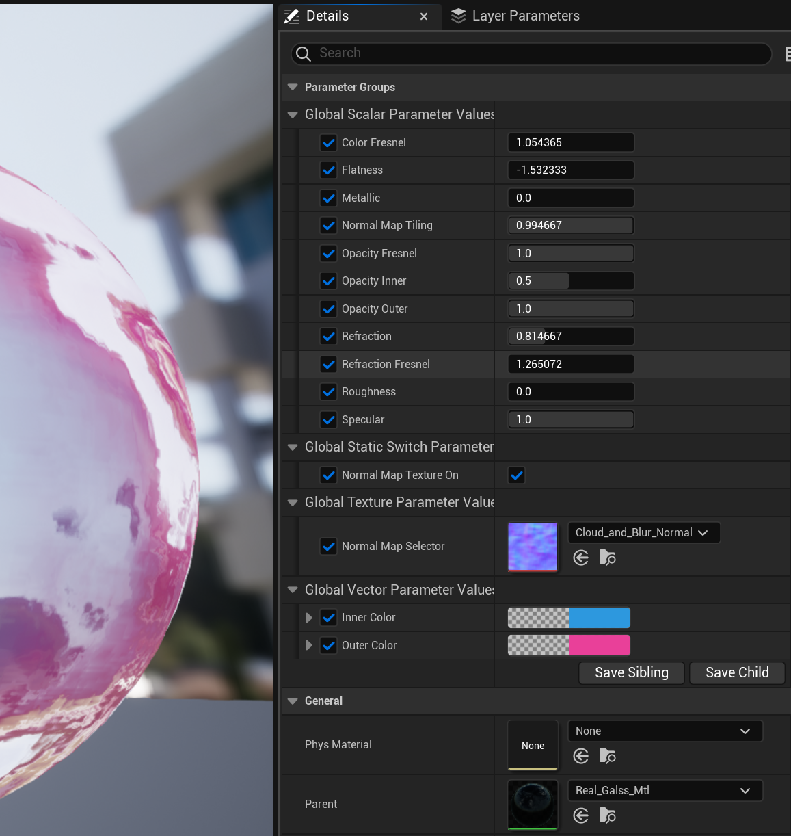Open the Phys Material None dropdown
The image size is (791, 836).
click(665, 731)
